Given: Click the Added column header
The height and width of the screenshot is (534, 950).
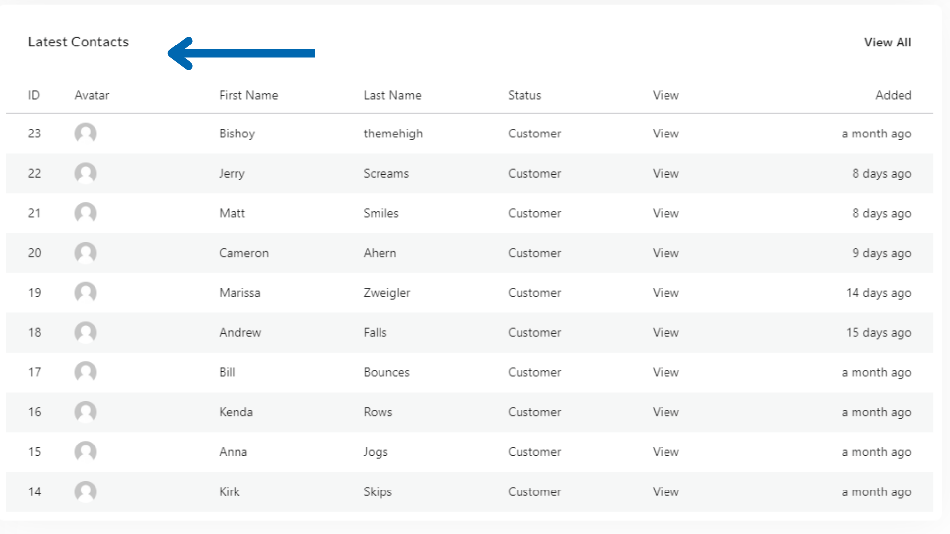Looking at the screenshot, I should 893,95.
